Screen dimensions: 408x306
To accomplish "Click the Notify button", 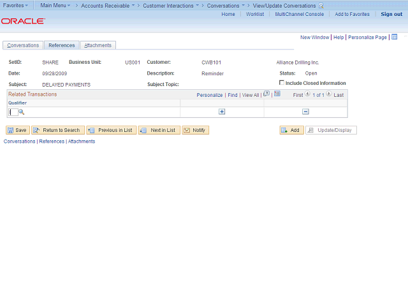I will tap(196, 130).
